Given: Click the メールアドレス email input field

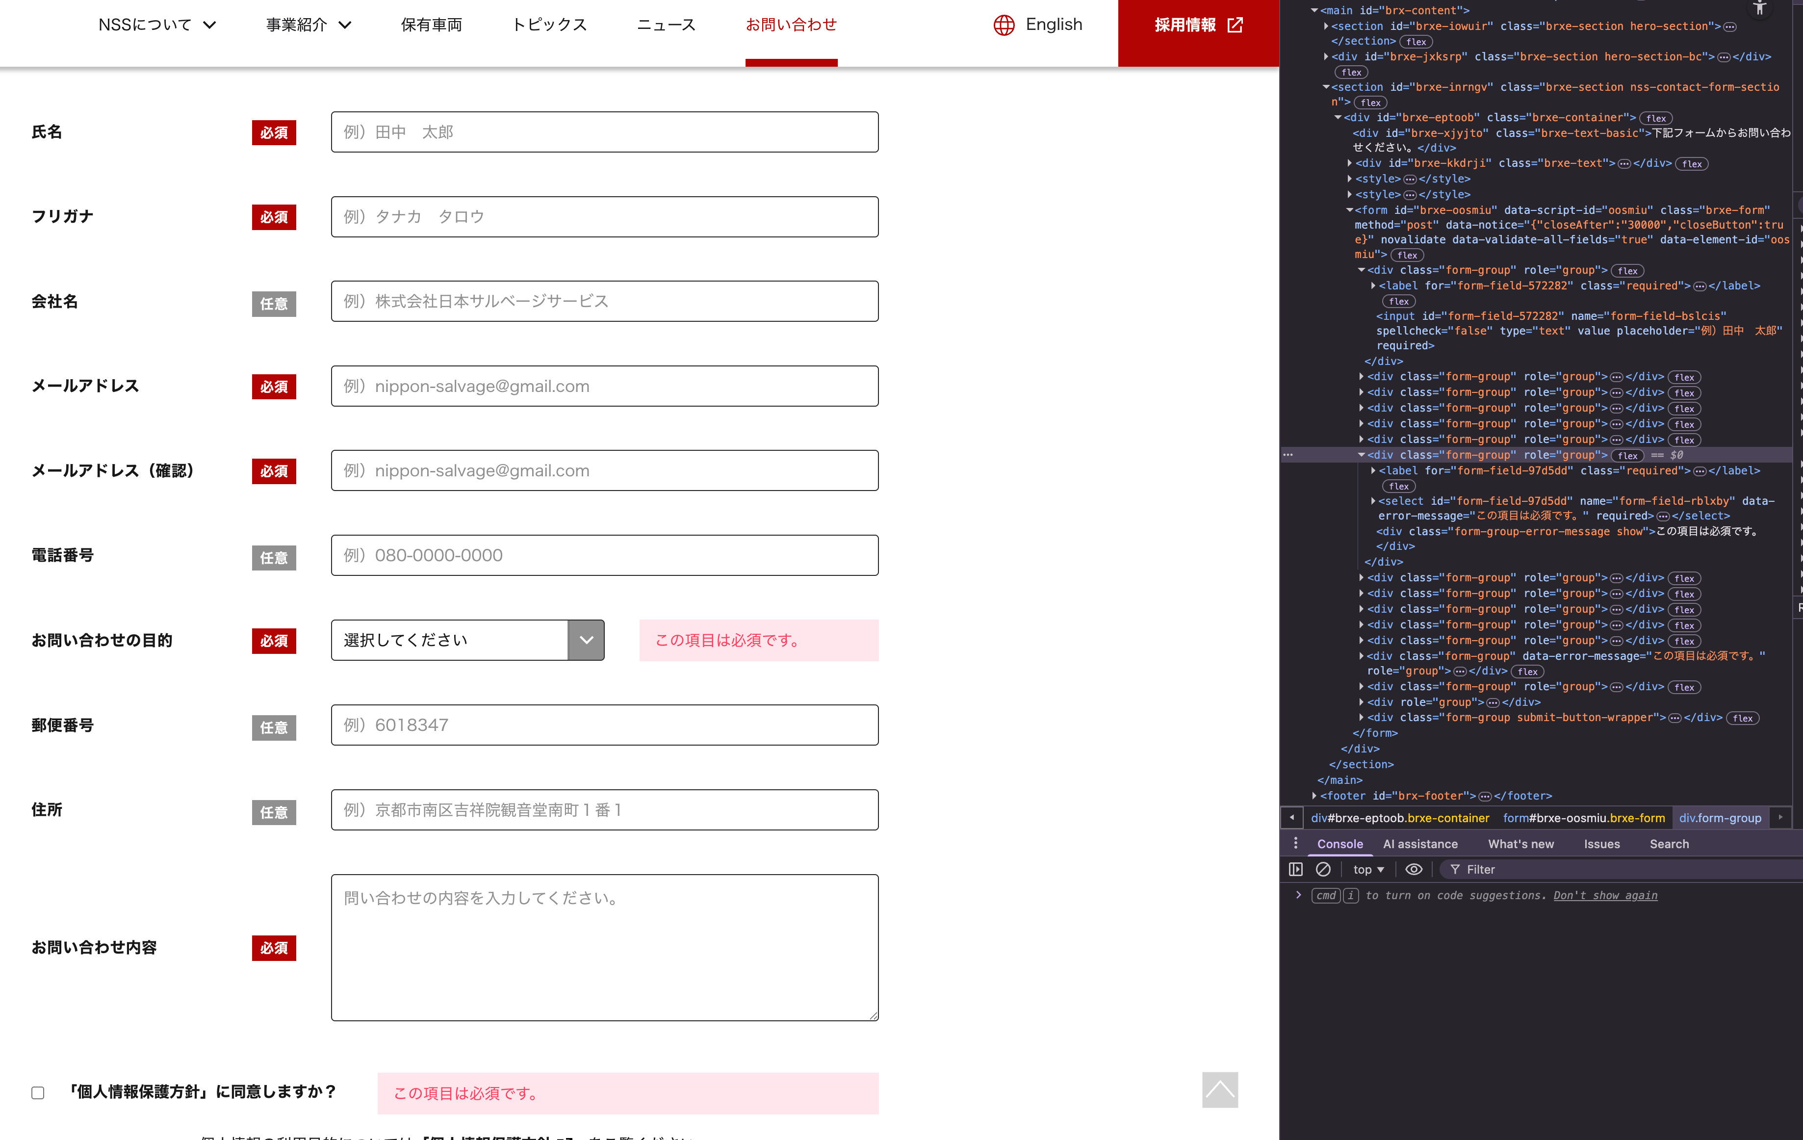Looking at the screenshot, I should pos(604,386).
